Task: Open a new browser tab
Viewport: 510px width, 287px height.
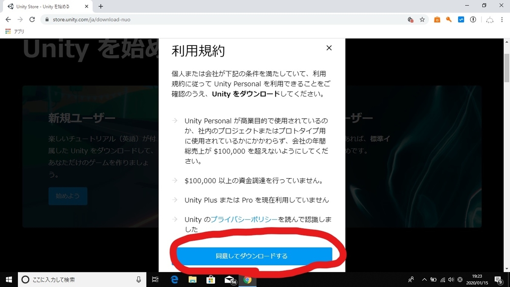Action: pos(101,6)
